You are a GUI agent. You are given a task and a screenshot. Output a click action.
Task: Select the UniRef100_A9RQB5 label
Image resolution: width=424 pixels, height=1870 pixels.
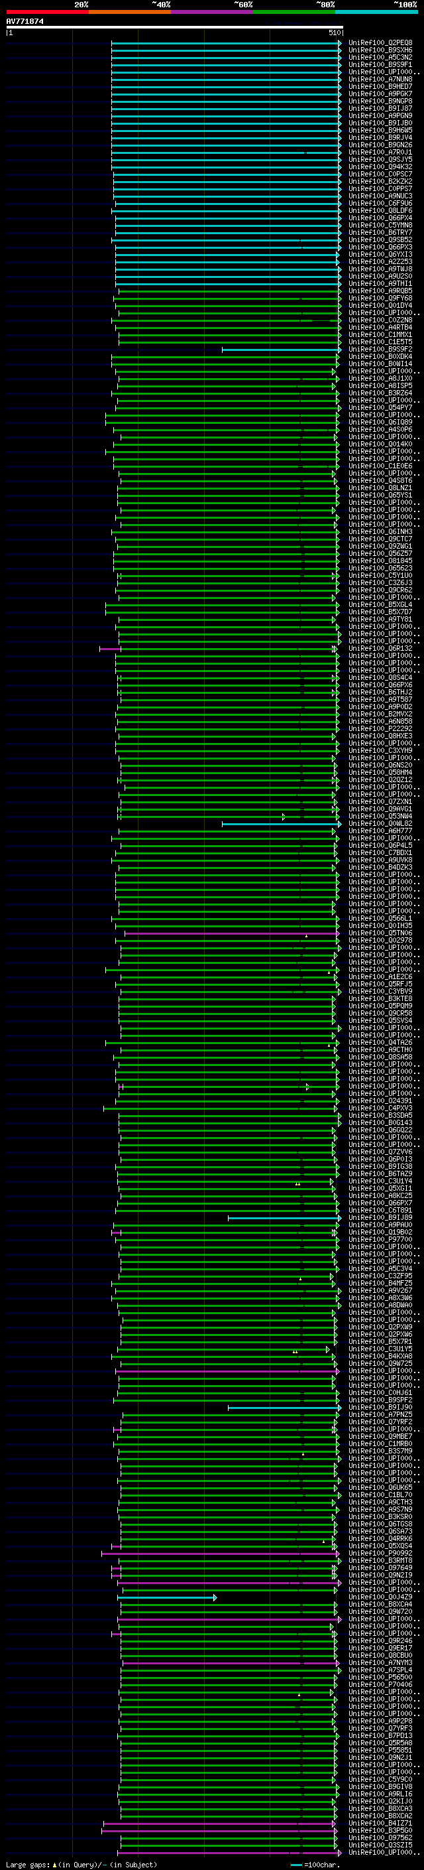(380, 291)
